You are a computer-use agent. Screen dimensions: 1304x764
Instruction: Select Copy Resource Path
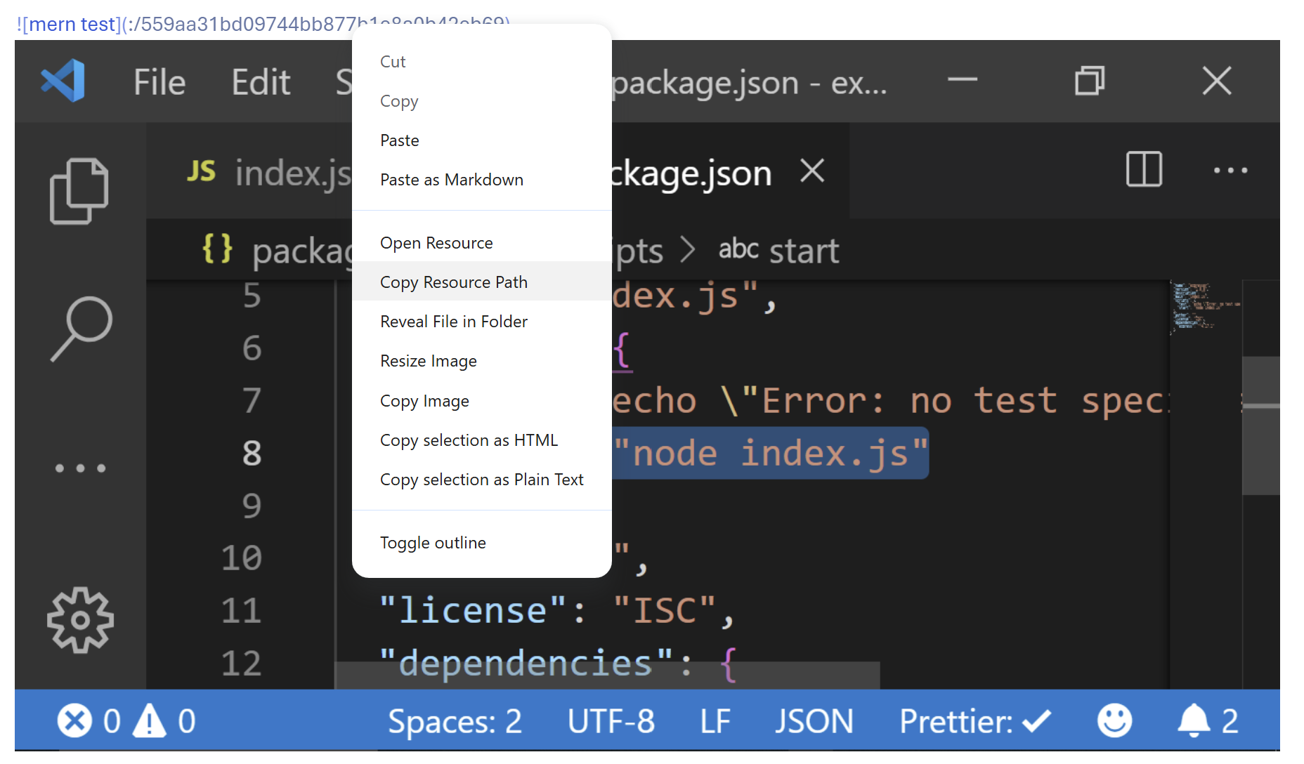[482, 282]
